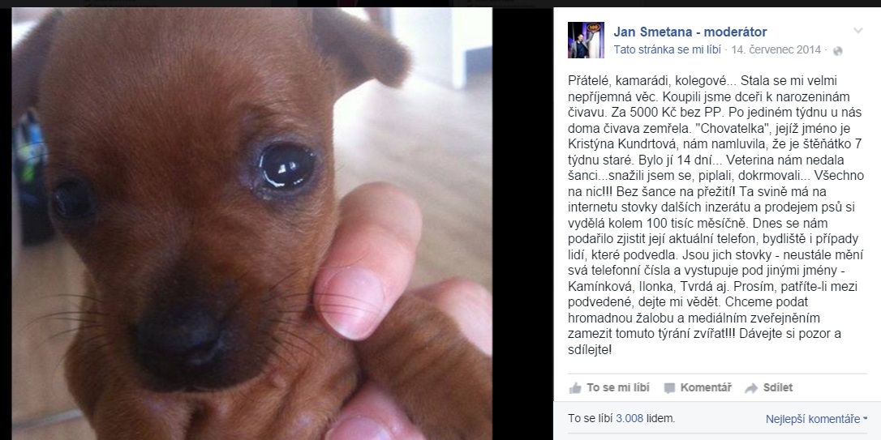Like the post via 'To se mi líbí'
881x440 pixels.
(609, 388)
